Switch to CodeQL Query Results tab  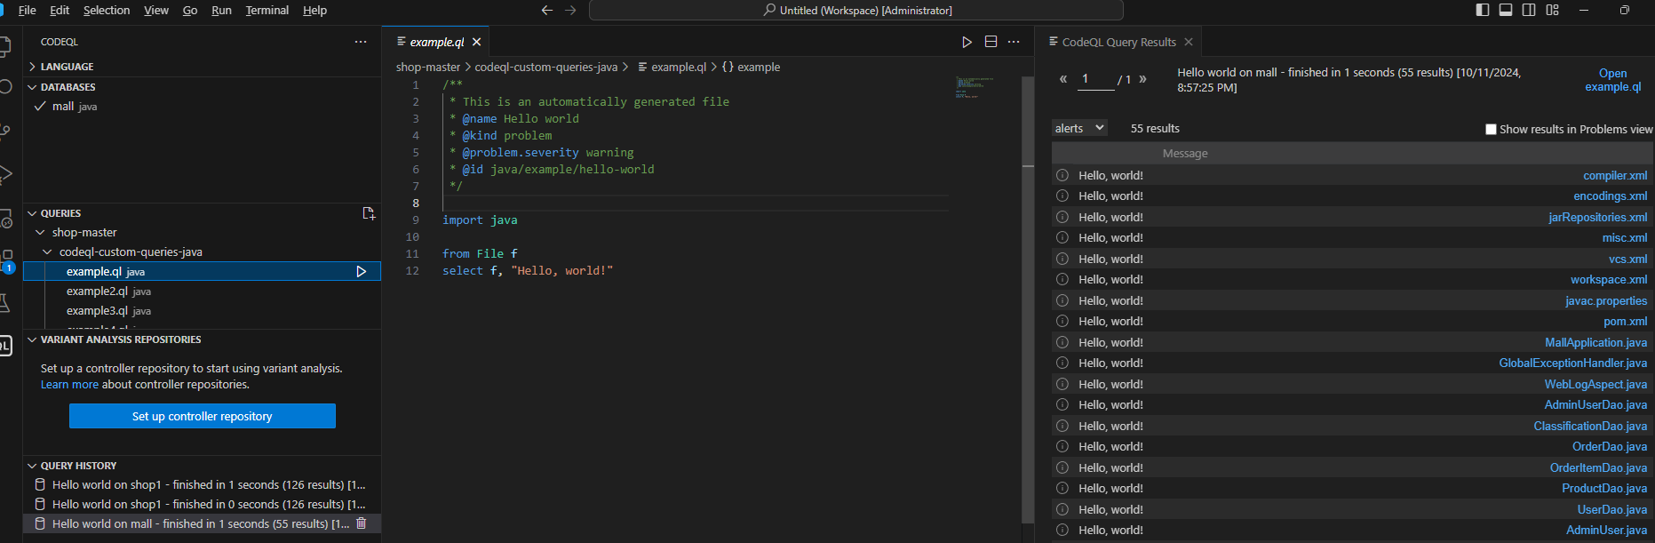[1118, 42]
